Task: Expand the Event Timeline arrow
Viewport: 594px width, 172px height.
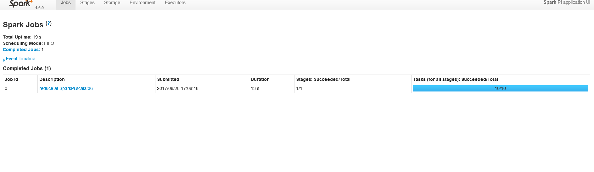Action: point(4,60)
